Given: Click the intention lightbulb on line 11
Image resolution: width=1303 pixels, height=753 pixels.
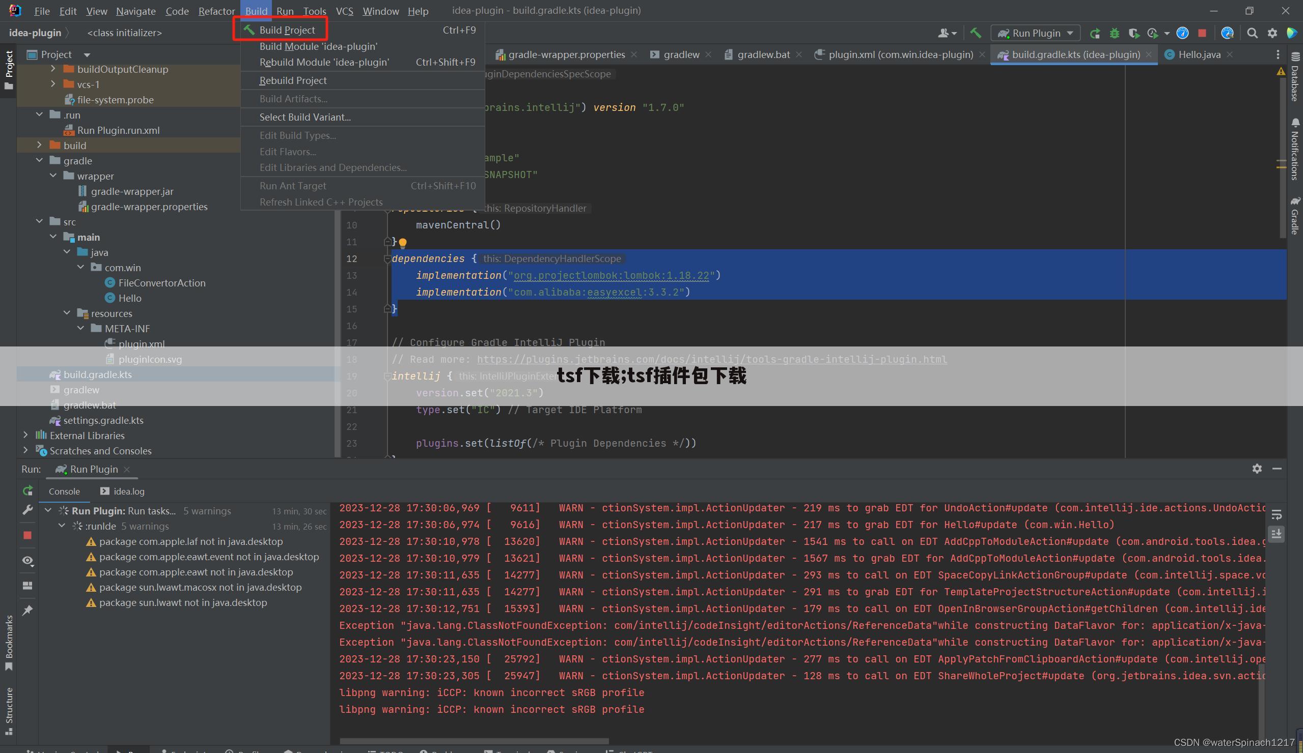Looking at the screenshot, I should coord(403,242).
